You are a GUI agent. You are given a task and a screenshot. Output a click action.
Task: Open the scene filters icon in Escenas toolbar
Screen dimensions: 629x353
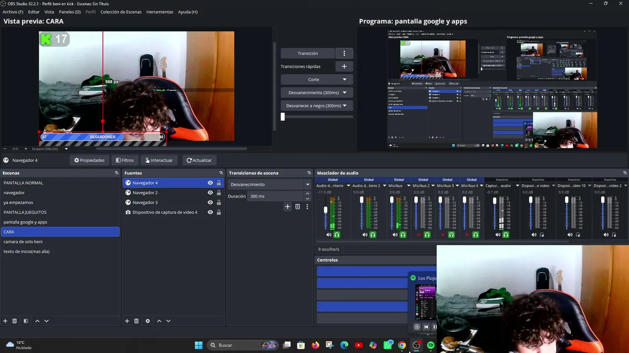click(26, 321)
